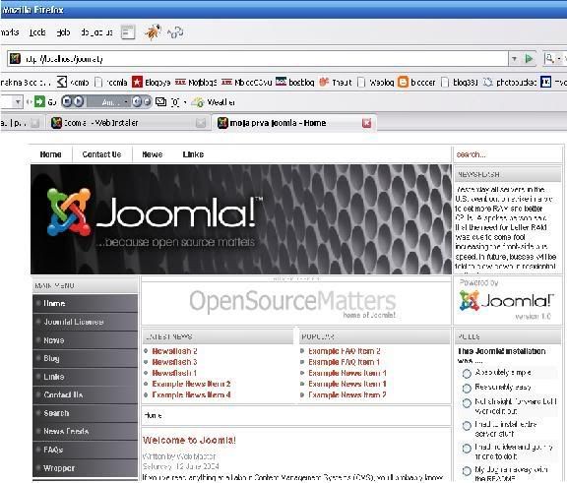Close the Joomla Web Installer tab
The height and width of the screenshot is (483, 567).
(x=201, y=123)
